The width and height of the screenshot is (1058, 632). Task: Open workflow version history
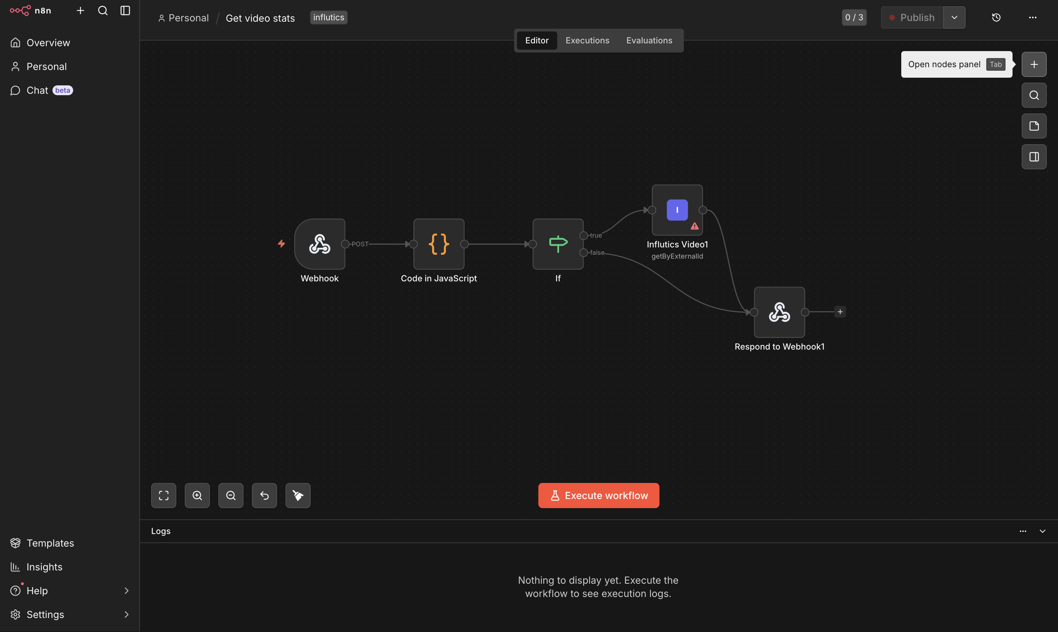[x=996, y=17]
